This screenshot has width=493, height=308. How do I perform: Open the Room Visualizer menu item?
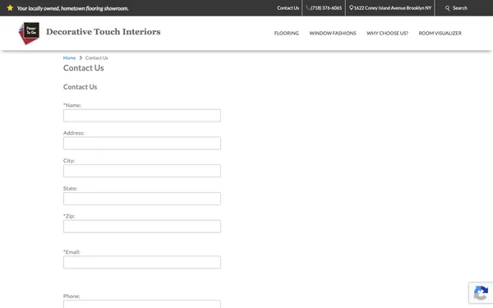tap(440, 33)
